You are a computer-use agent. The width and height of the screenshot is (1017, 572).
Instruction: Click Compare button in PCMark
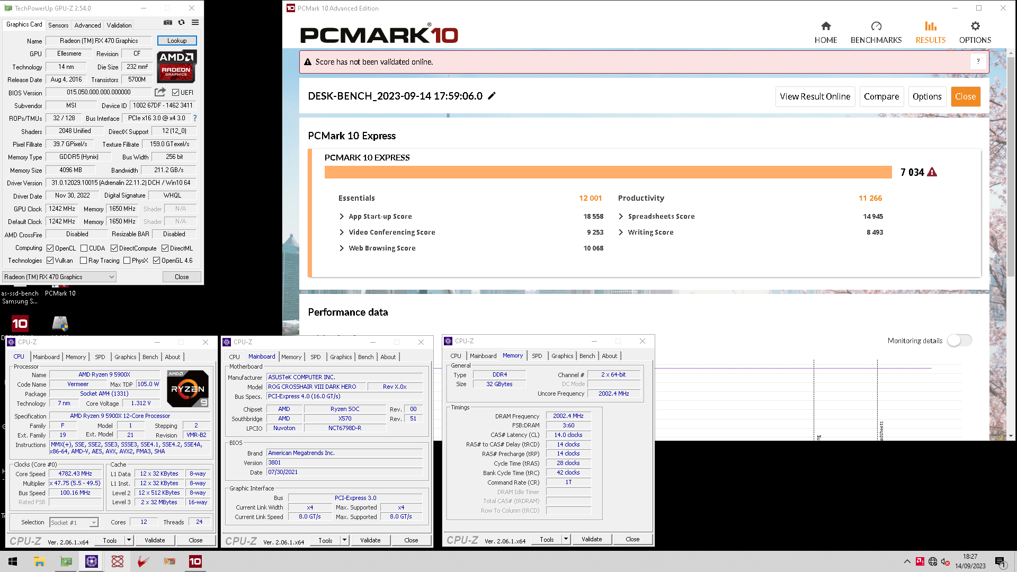click(881, 96)
